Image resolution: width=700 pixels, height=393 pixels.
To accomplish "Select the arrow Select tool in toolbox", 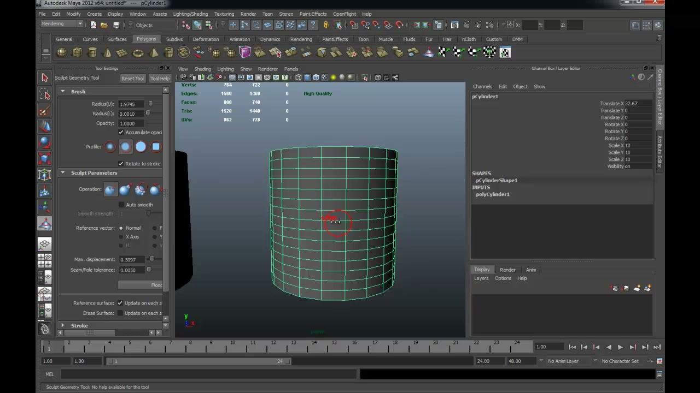I will (x=45, y=78).
